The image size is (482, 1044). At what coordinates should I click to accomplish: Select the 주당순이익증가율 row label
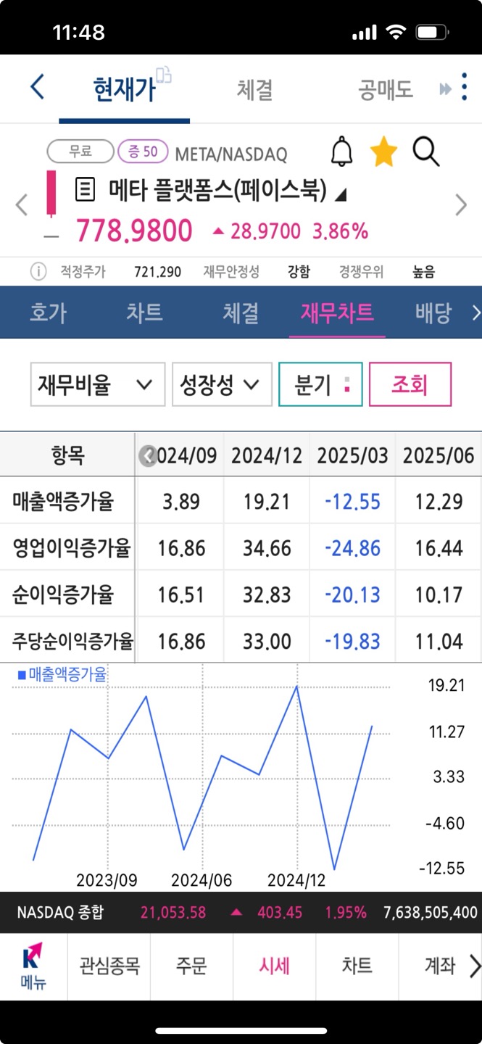(x=72, y=641)
